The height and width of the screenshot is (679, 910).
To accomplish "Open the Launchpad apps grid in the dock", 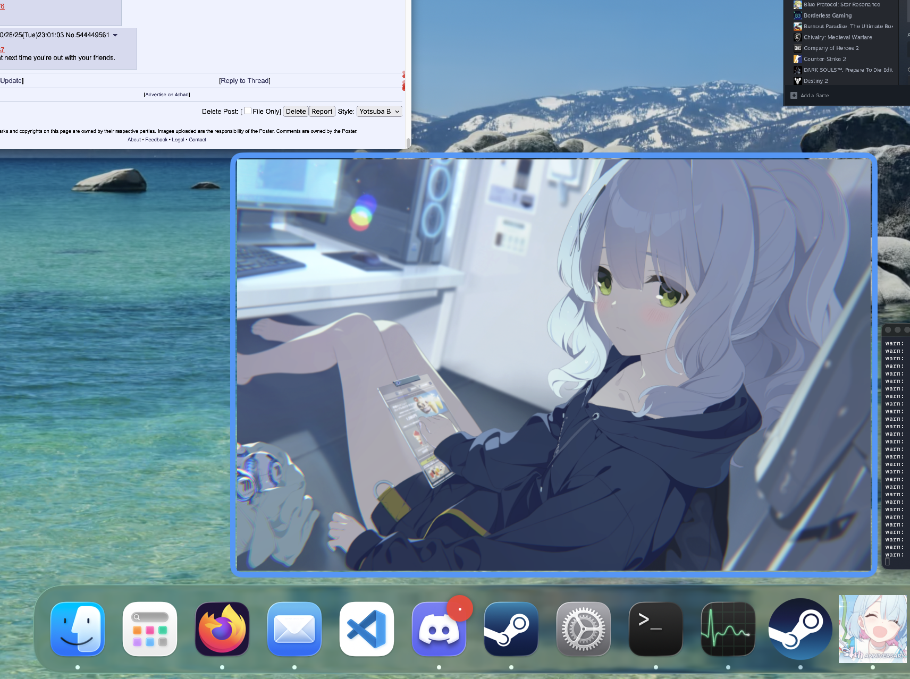I will [x=150, y=629].
